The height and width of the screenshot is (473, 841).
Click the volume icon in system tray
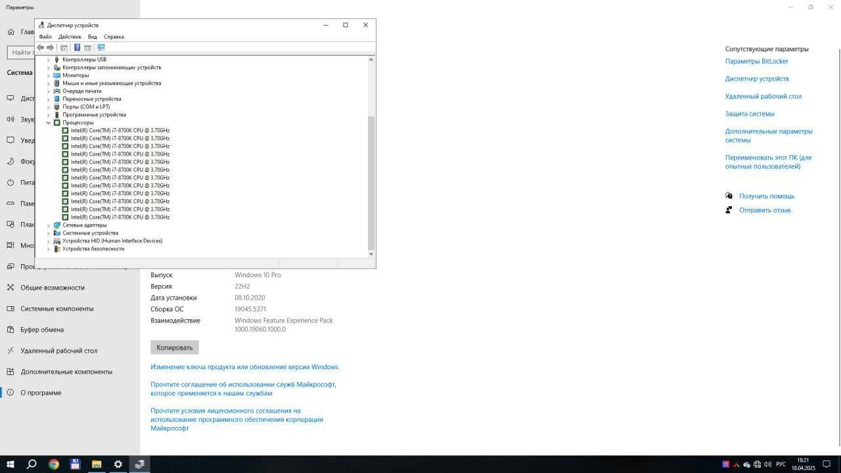click(768, 464)
